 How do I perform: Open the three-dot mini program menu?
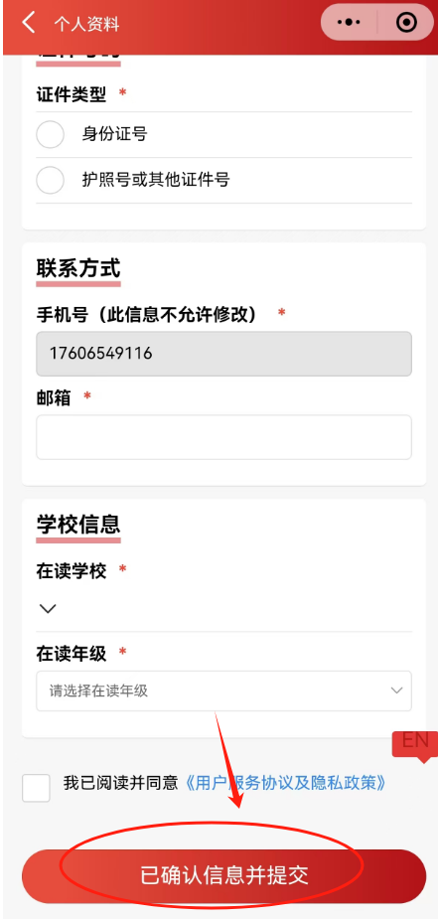(x=350, y=22)
